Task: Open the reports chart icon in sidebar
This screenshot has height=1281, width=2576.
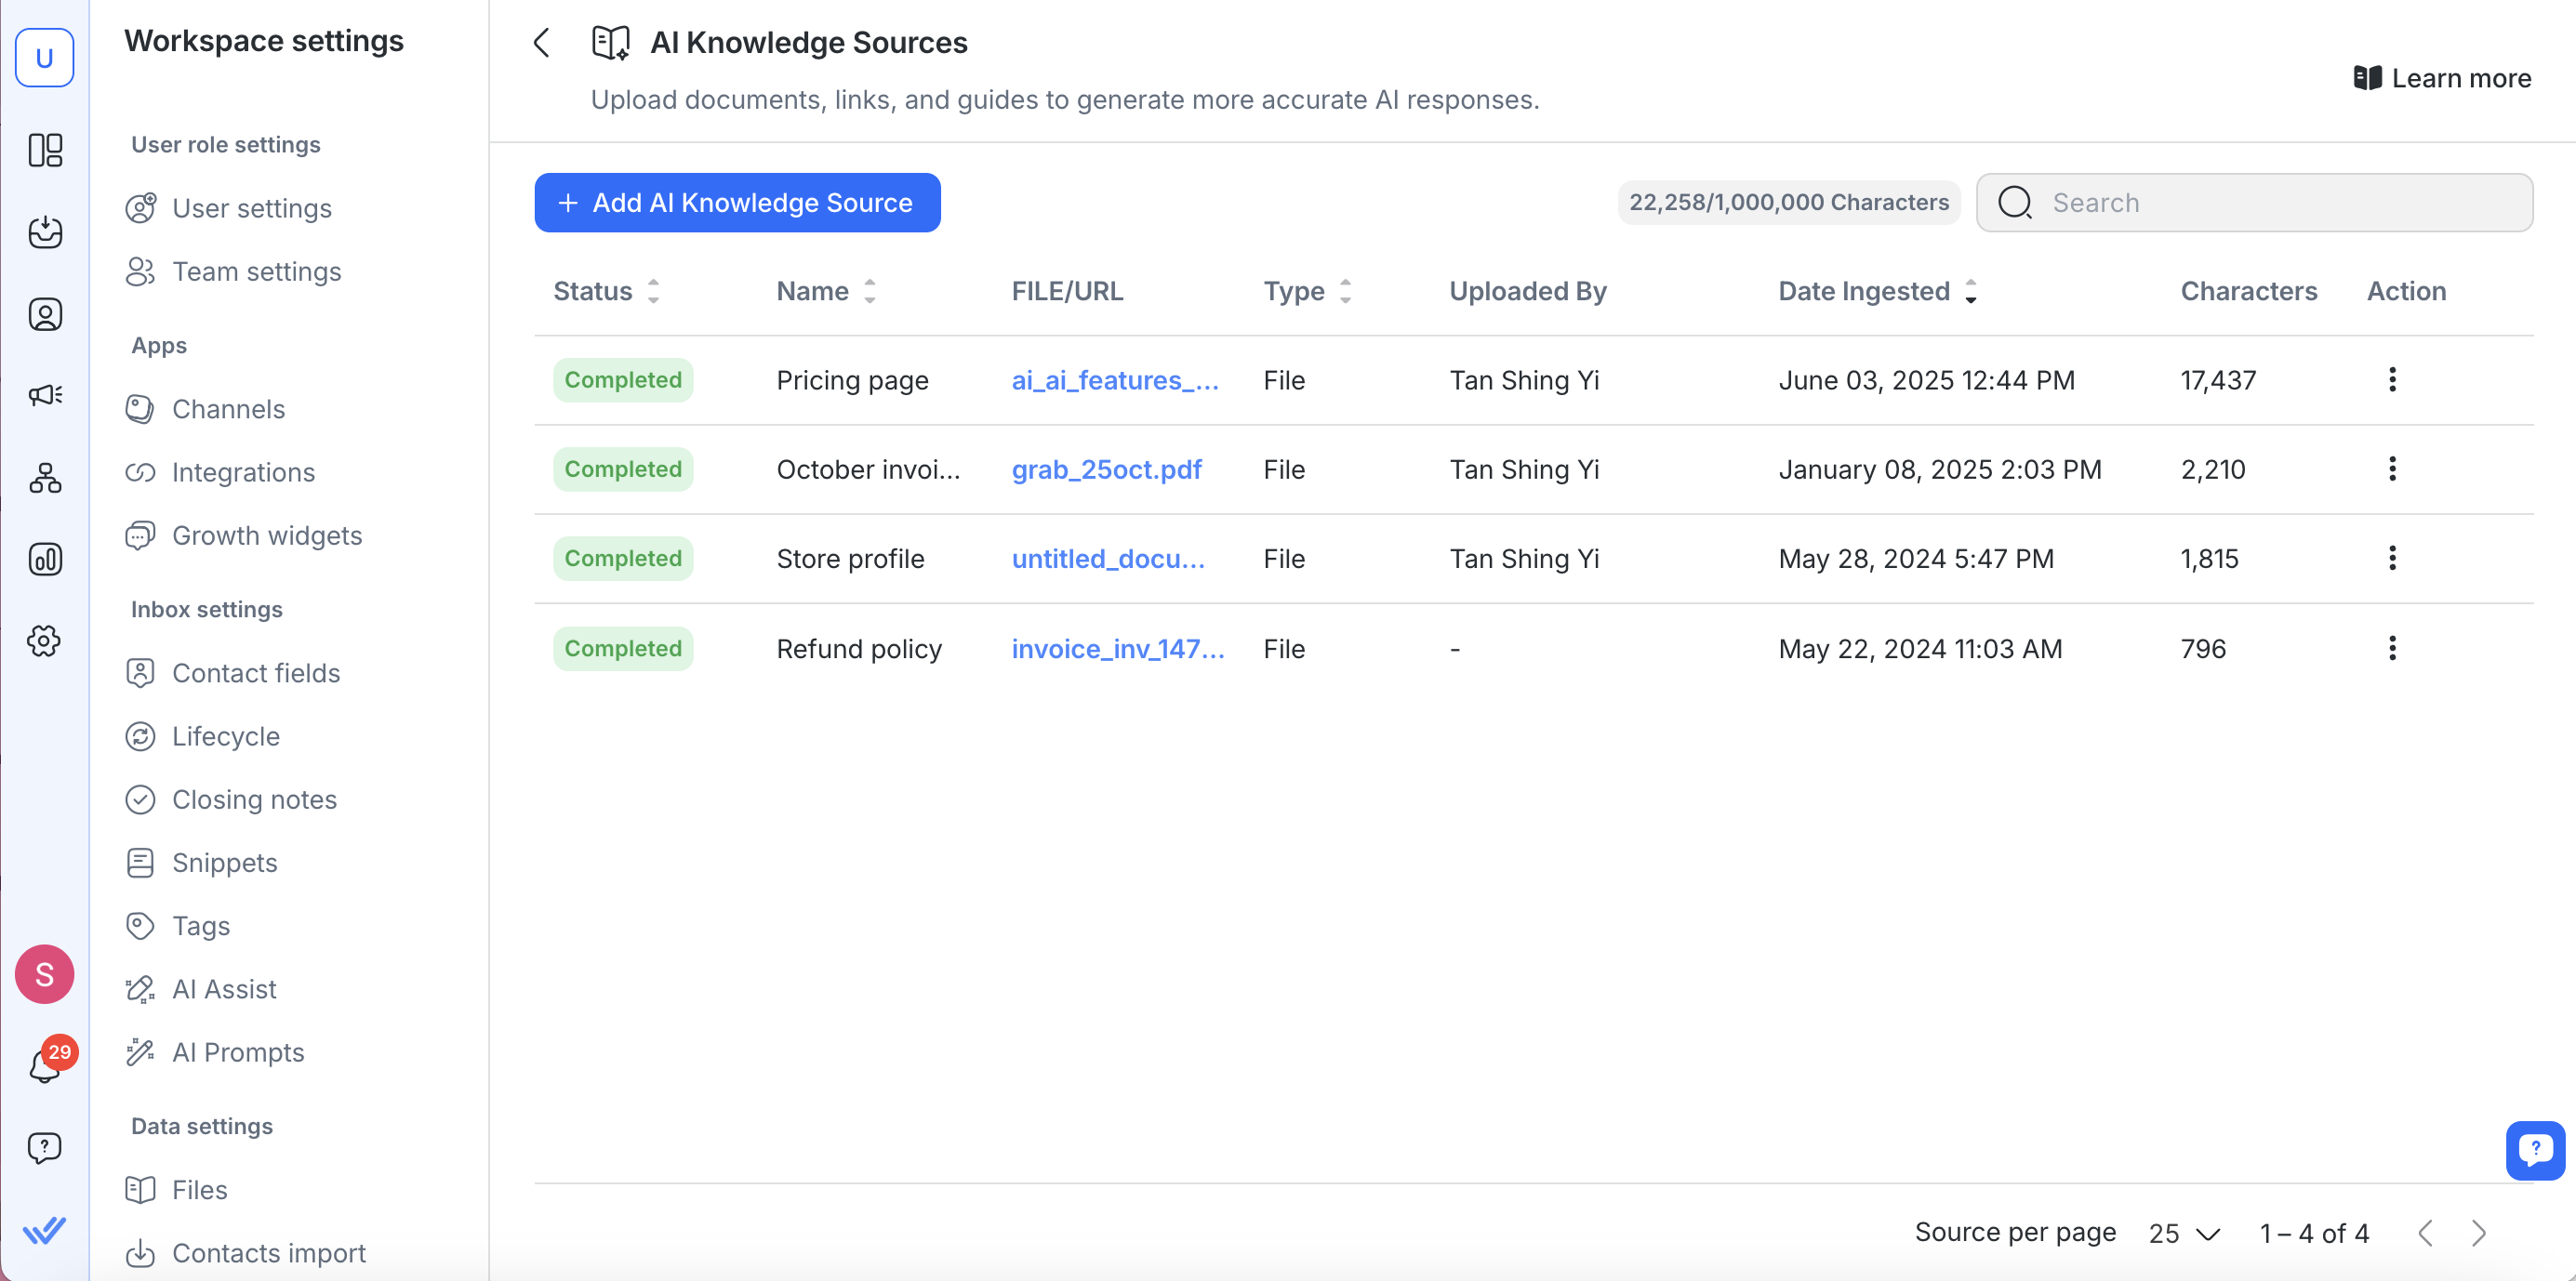Action: (44, 559)
